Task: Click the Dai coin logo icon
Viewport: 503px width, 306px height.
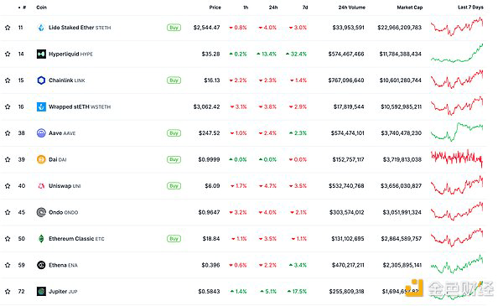Action: click(41, 159)
